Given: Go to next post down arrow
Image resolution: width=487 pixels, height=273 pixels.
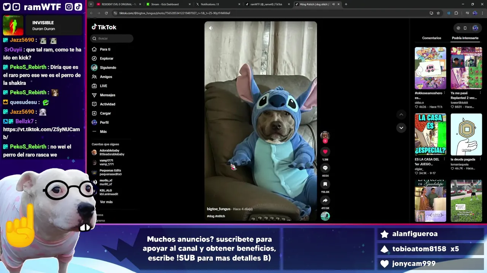Looking at the screenshot, I should pyautogui.click(x=401, y=128).
